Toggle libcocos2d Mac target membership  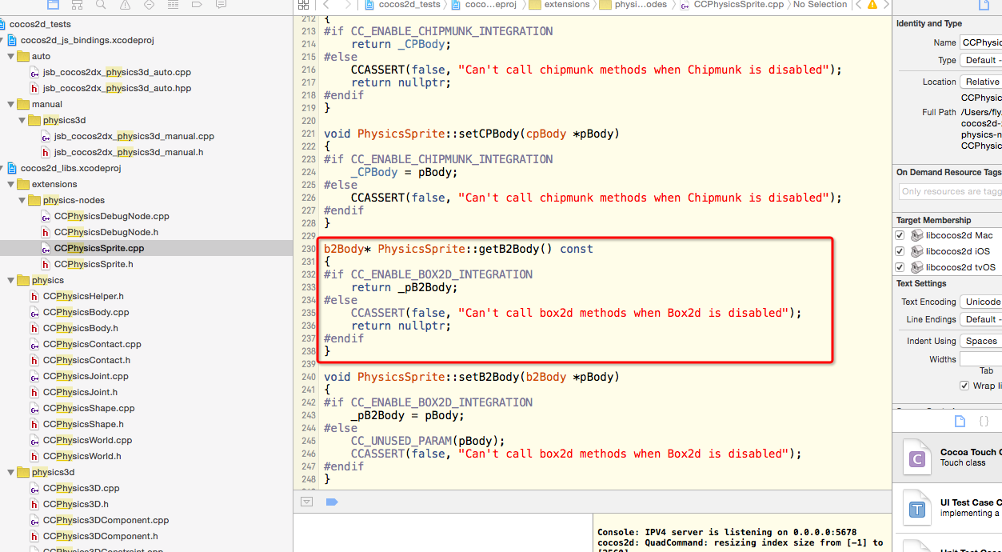900,235
